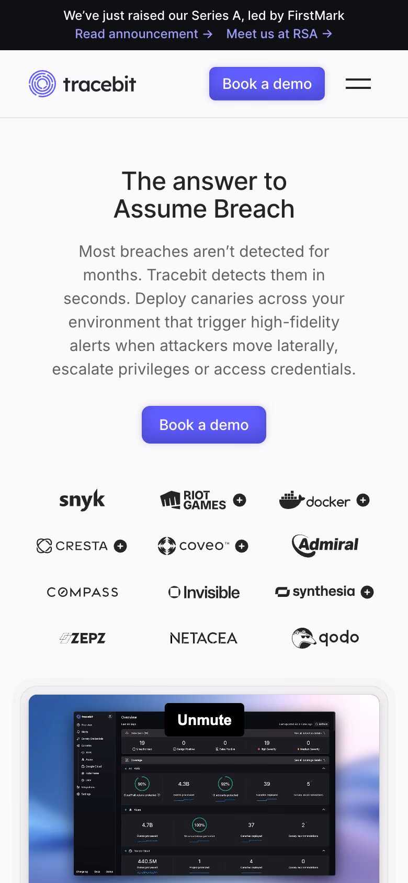Expand the Docker logo plus icon
This screenshot has height=883, width=408.
(362, 501)
